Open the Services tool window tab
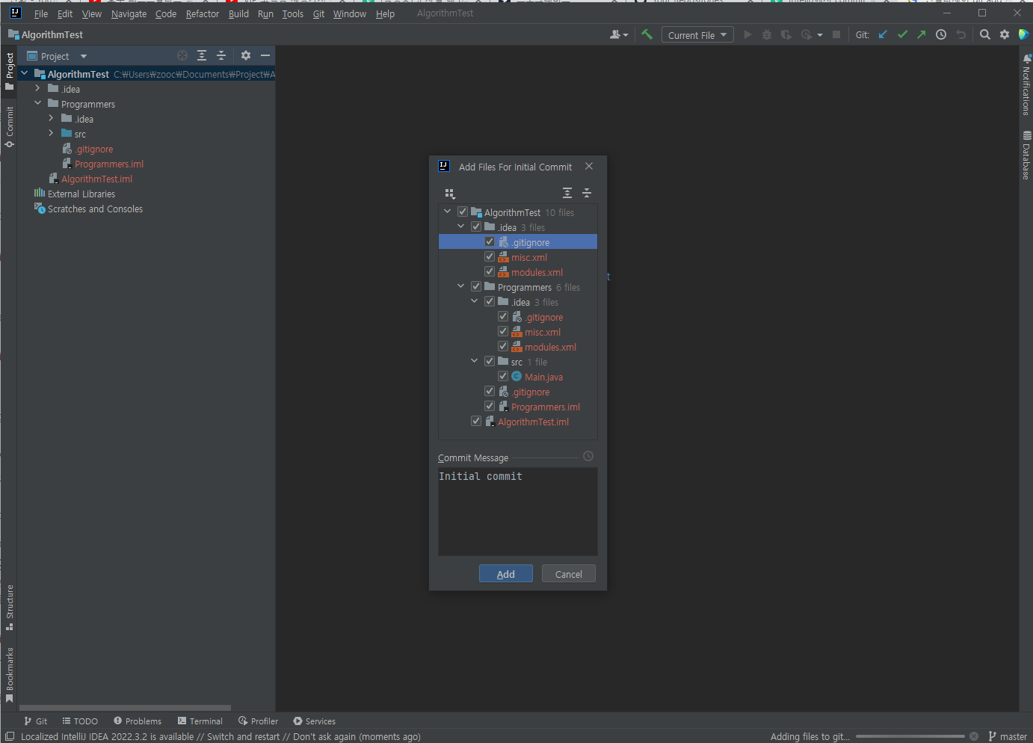Screen dimensions: 1033x743 (315, 721)
